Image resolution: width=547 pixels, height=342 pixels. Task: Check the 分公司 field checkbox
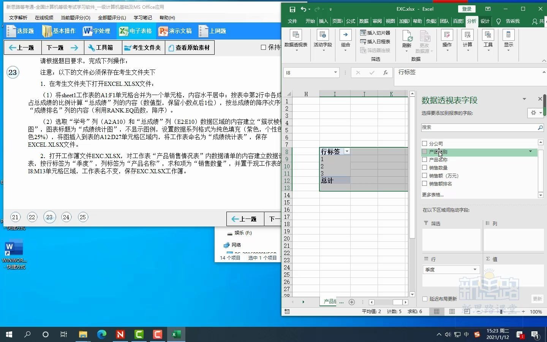point(424,144)
